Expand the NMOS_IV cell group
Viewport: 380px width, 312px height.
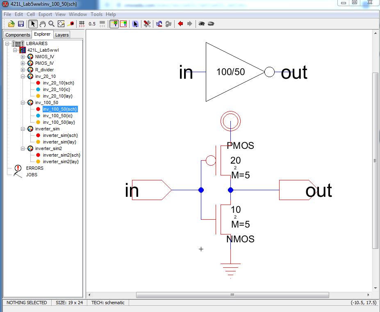click(x=23, y=57)
